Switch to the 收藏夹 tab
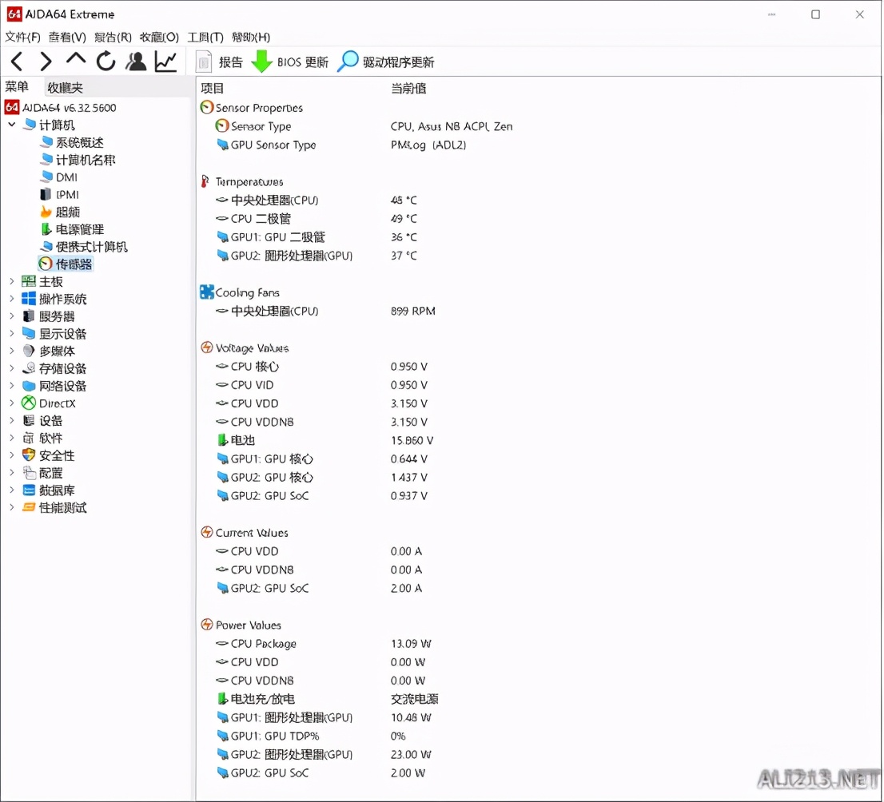The height and width of the screenshot is (802, 884). coord(65,87)
